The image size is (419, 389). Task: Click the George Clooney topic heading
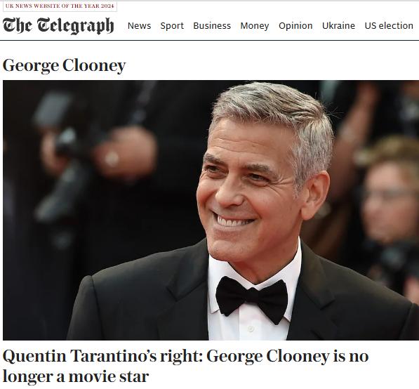pos(64,65)
